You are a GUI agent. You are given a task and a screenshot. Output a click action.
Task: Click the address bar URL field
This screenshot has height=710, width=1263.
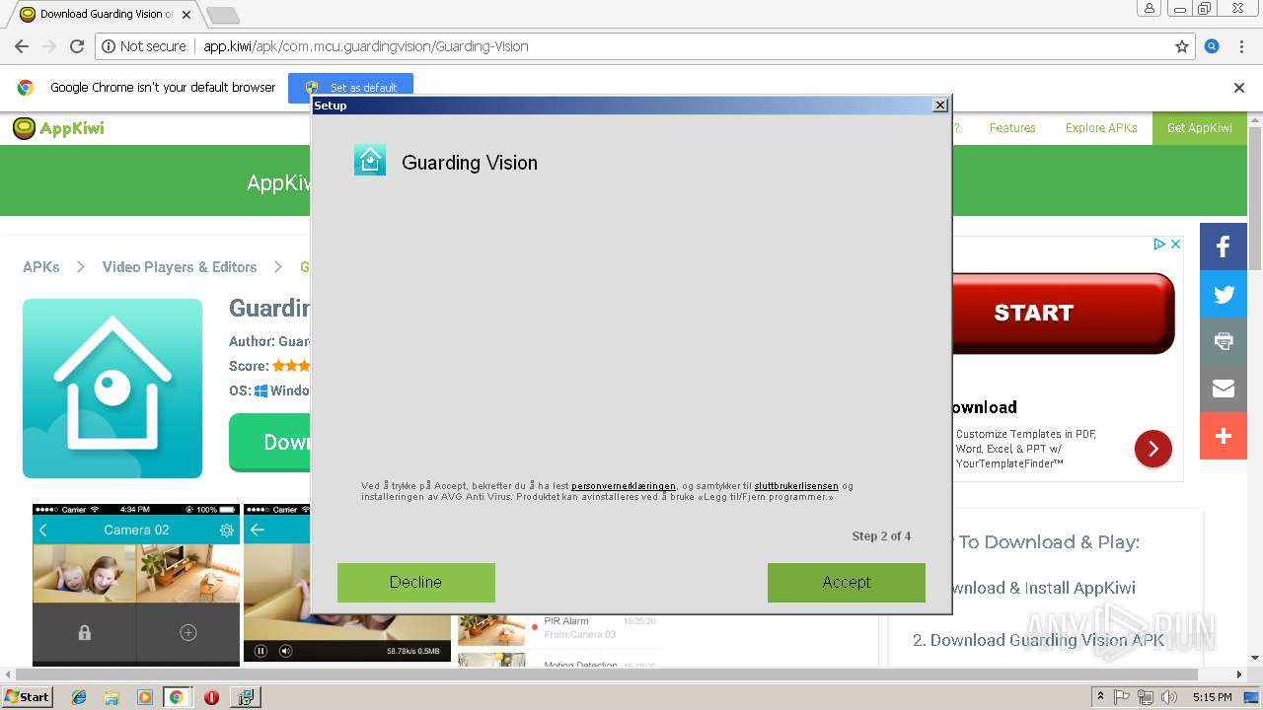(646, 46)
